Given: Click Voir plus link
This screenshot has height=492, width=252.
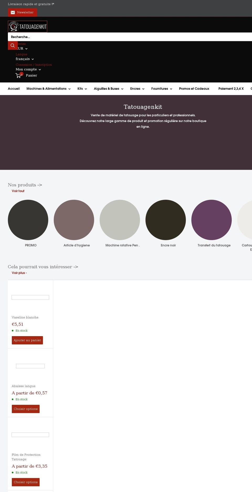Looking at the screenshot, I should tap(19, 273).
